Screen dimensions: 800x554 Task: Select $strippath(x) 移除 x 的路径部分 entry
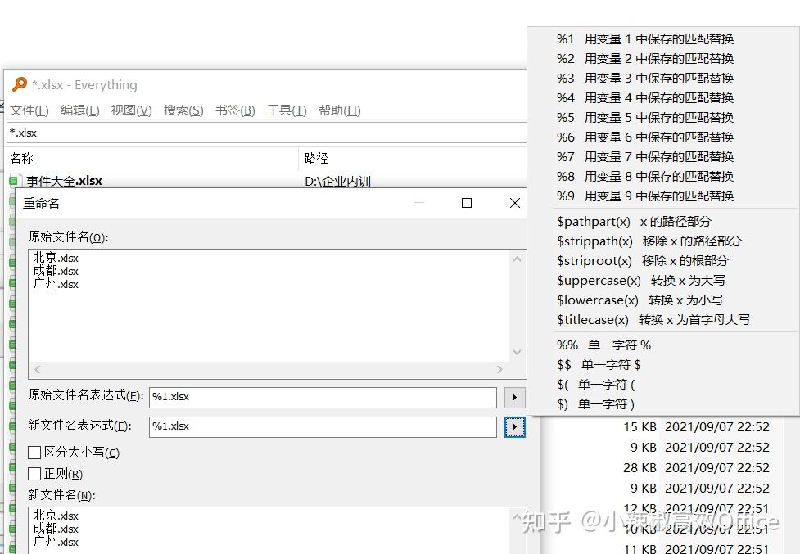pyautogui.click(x=649, y=241)
